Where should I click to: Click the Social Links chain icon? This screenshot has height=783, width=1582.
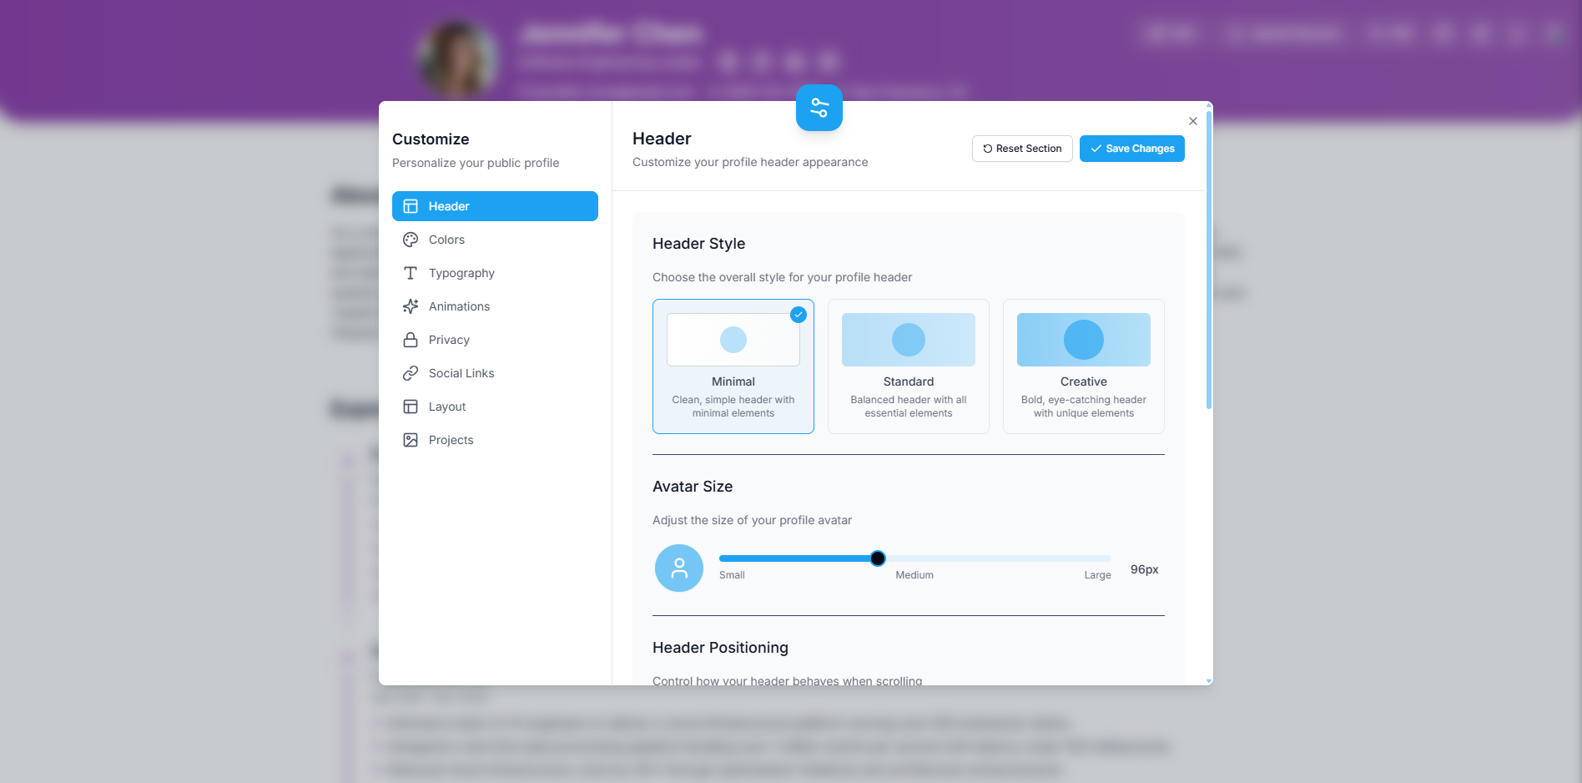pyautogui.click(x=411, y=373)
